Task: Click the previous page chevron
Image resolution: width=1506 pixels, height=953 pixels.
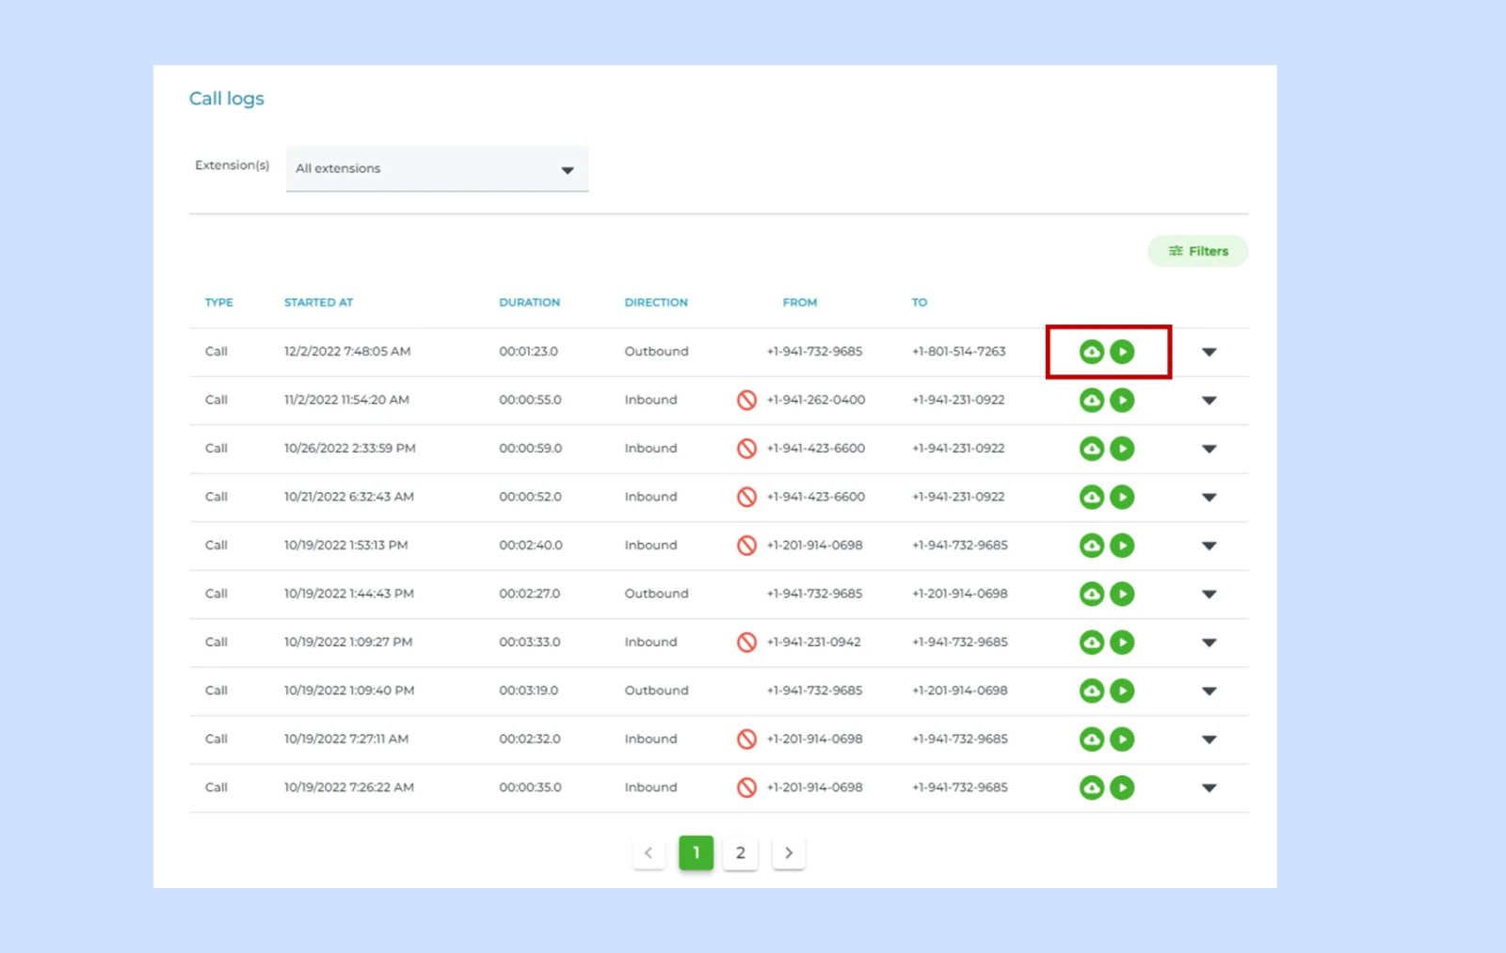Action: (x=649, y=853)
